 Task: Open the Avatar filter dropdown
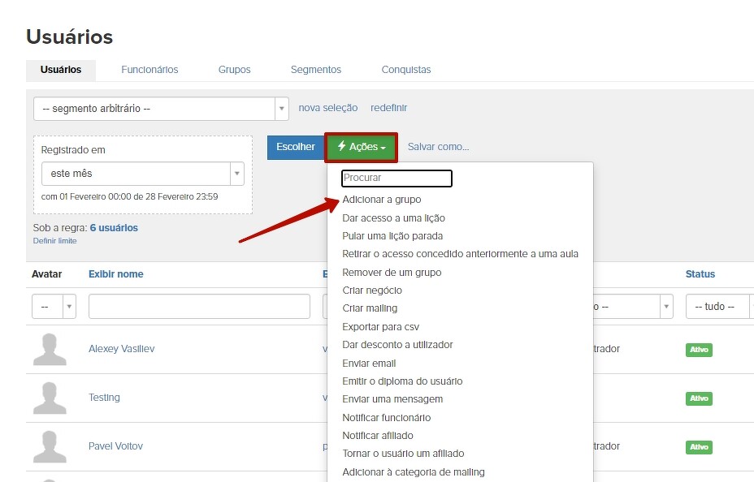click(54, 307)
